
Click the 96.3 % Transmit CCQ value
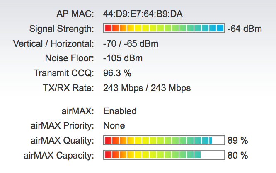pyautogui.click(x=117, y=74)
